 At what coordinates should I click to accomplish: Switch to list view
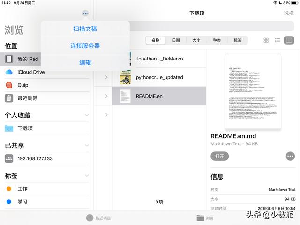click(277, 40)
